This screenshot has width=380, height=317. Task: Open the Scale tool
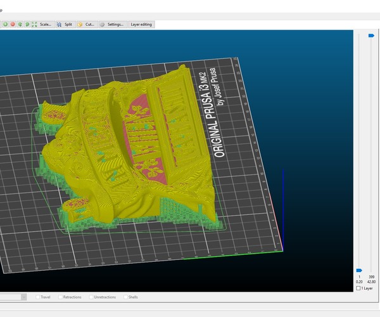(x=42, y=24)
